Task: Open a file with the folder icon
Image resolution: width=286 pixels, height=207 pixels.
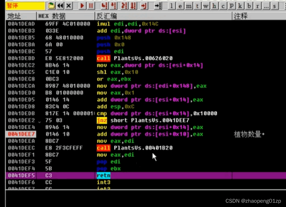Action: 51,6
